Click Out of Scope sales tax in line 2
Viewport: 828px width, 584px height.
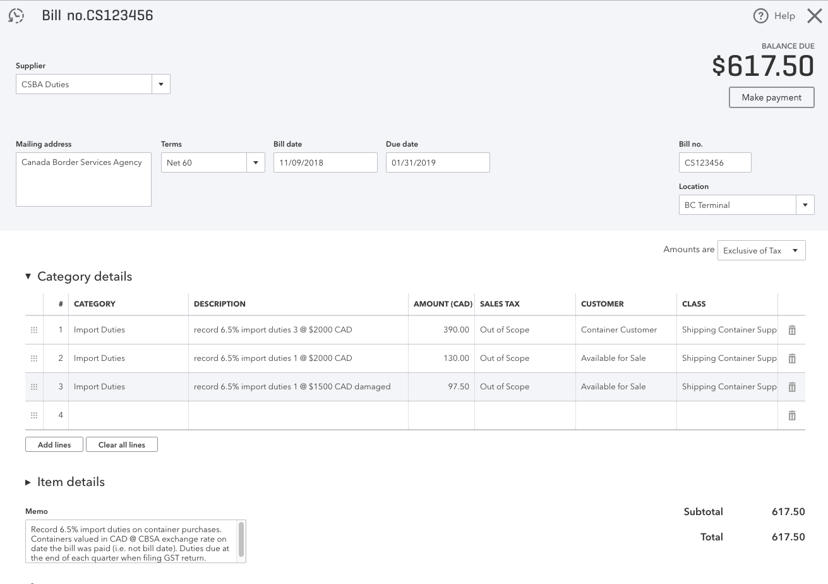pos(505,358)
